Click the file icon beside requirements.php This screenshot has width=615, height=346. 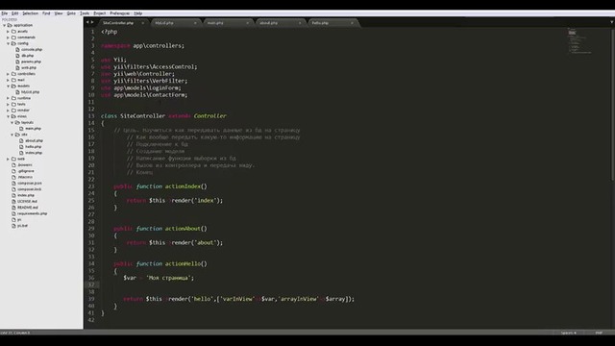coord(13,213)
